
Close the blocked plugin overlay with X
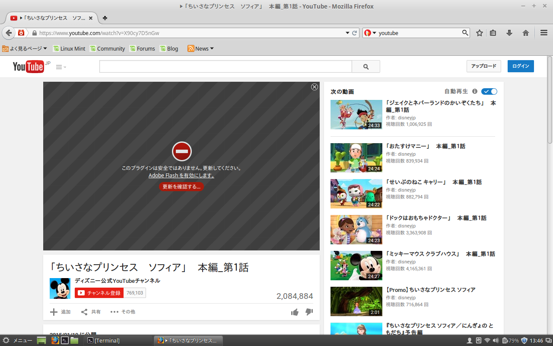tap(315, 87)
